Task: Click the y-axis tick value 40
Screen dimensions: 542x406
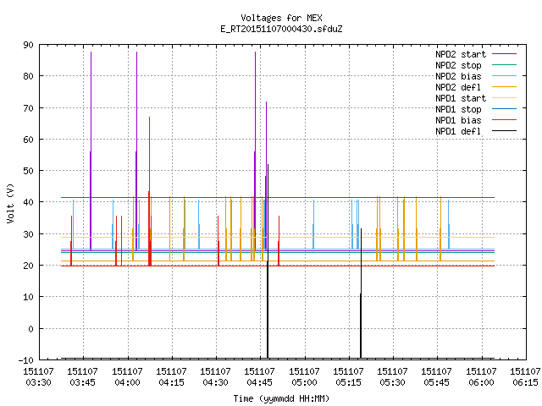Action: point(28,202)
